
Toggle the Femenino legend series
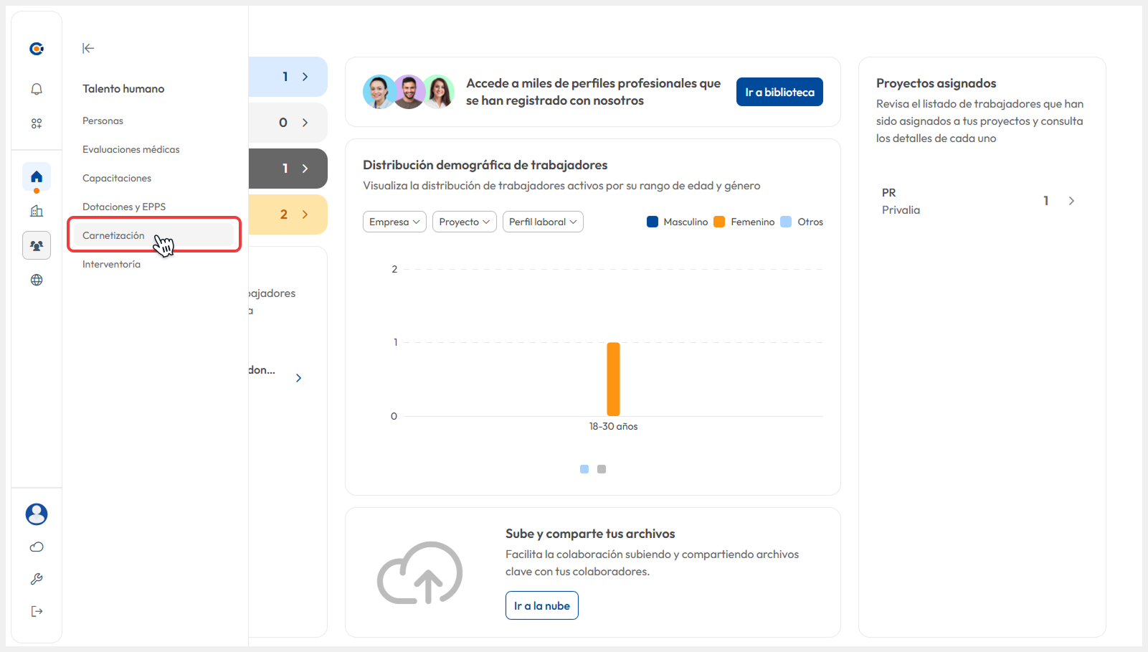click(744, 222)
